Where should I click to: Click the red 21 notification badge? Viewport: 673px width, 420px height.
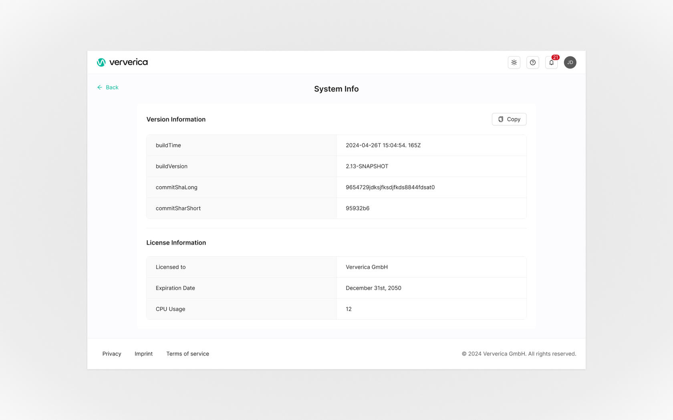coord(555,57)
